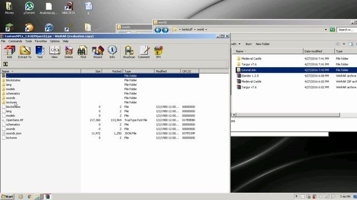Sort by Type column in WinRAR
This screenshot has width=357, height=200.
click(x=139, y=71)
